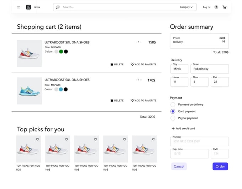The height and width of the screenshot is (189, 242).
Task: Edit the House number field
Action: pos(179,82)
